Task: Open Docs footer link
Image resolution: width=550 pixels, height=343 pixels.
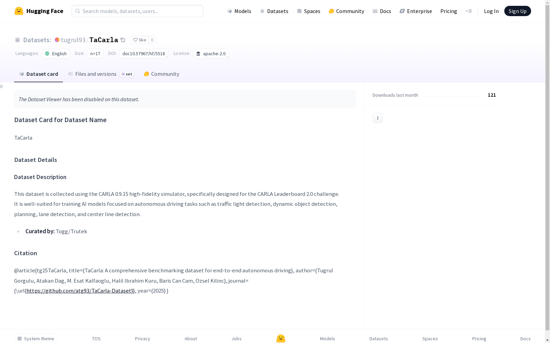Action: [526, 339]
